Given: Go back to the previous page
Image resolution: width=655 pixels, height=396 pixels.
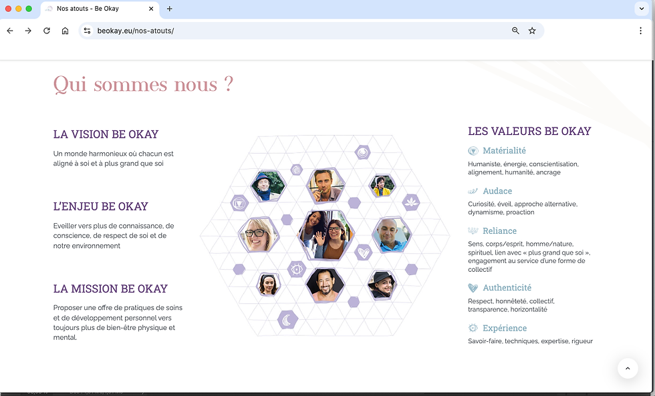Looking at the screenshot, I should point(10,31).
